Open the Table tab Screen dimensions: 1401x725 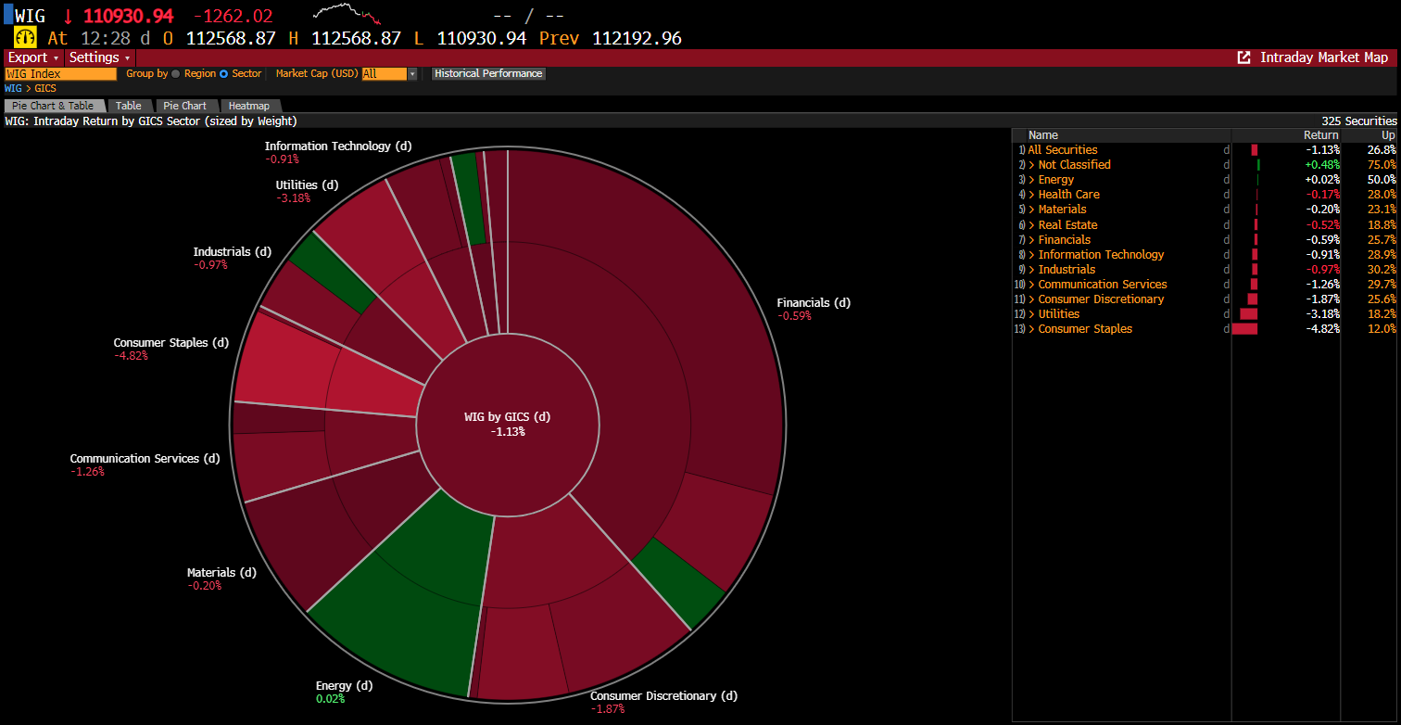[x=129, y=106]
